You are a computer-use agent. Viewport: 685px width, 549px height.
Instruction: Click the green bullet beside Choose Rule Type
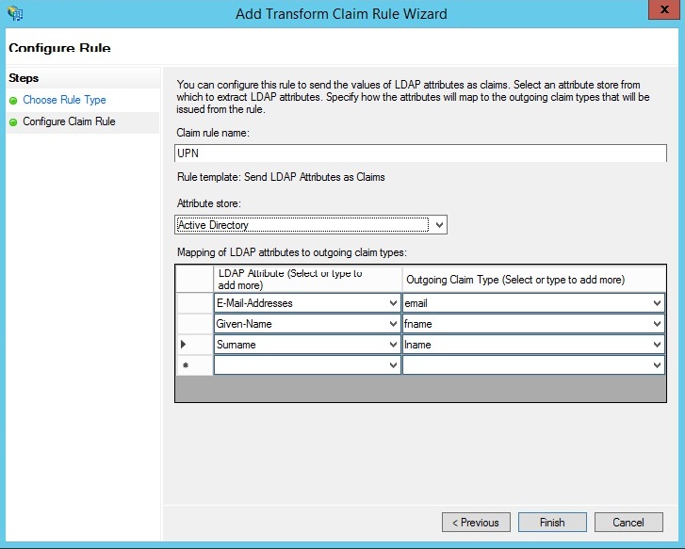pos(13,101)
